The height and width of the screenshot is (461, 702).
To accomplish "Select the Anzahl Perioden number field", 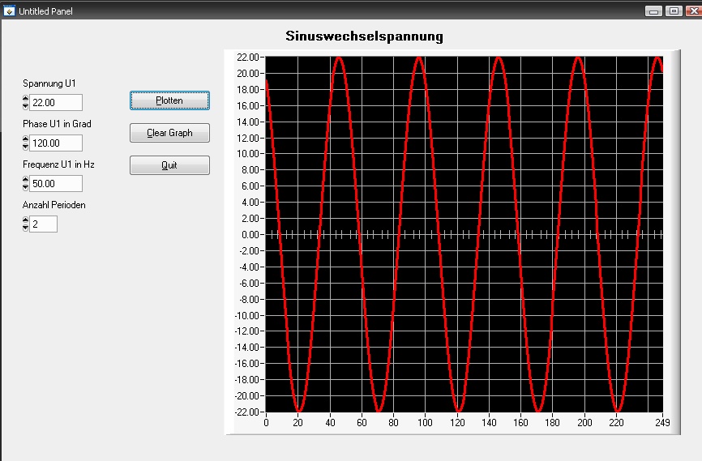I will [x=44, y=224].
